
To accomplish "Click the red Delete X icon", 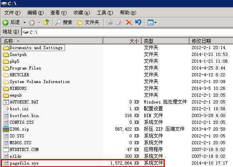I will point(129,22).
